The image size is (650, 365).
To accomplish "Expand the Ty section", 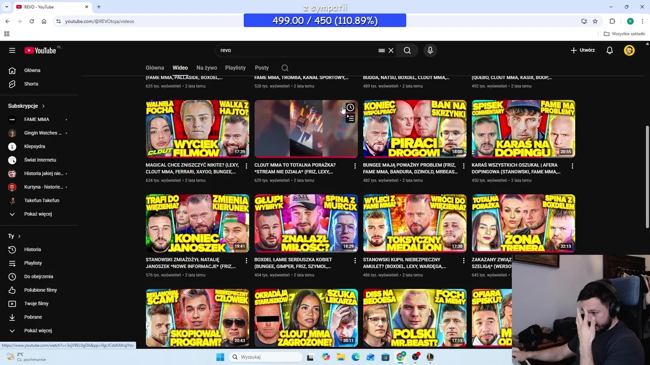I will (14, 236).
